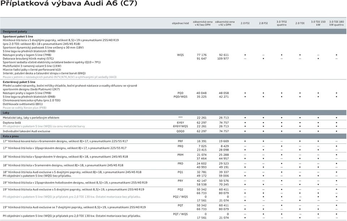The image size is (347, 221).
Task: Click the price '35 225'
Action: 202,97
